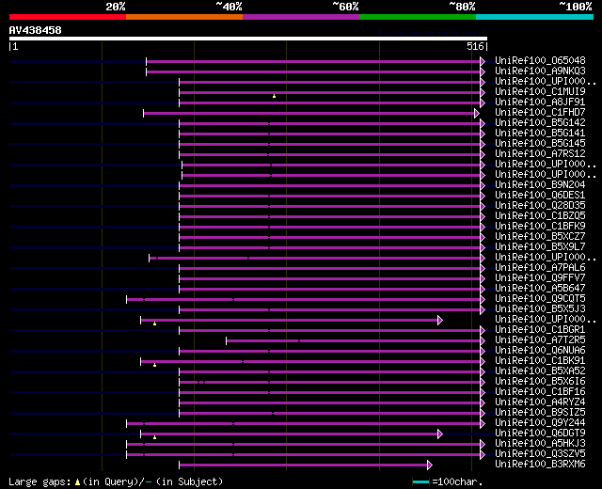Click the arrowhead ending the UniRef100_C1BK91 bar

(x=483, y=361)
